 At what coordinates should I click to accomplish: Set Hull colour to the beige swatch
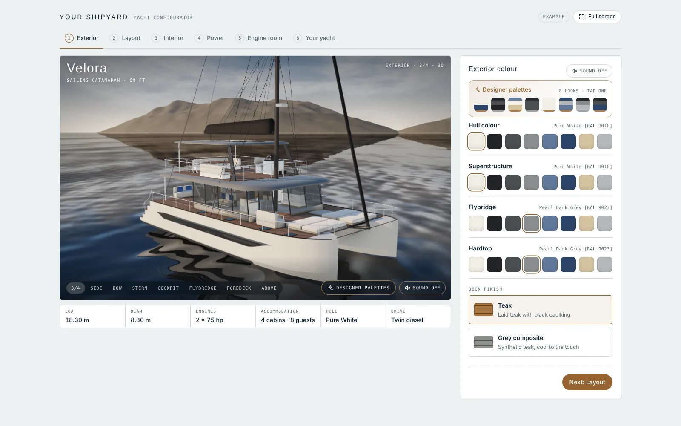[587, 141]
